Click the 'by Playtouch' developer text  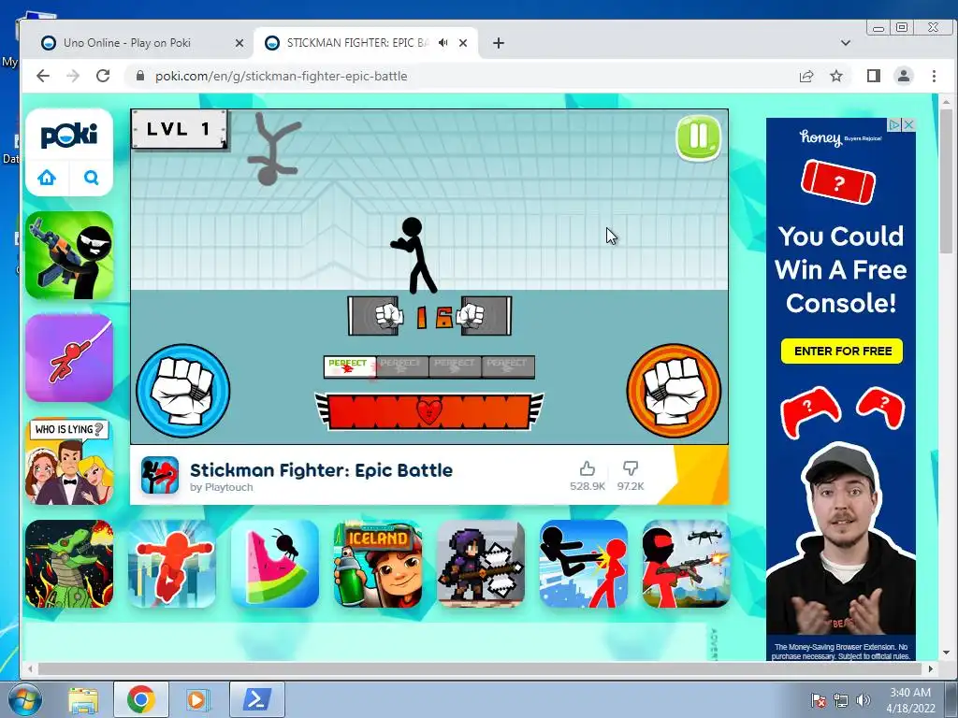coord(221,487)
